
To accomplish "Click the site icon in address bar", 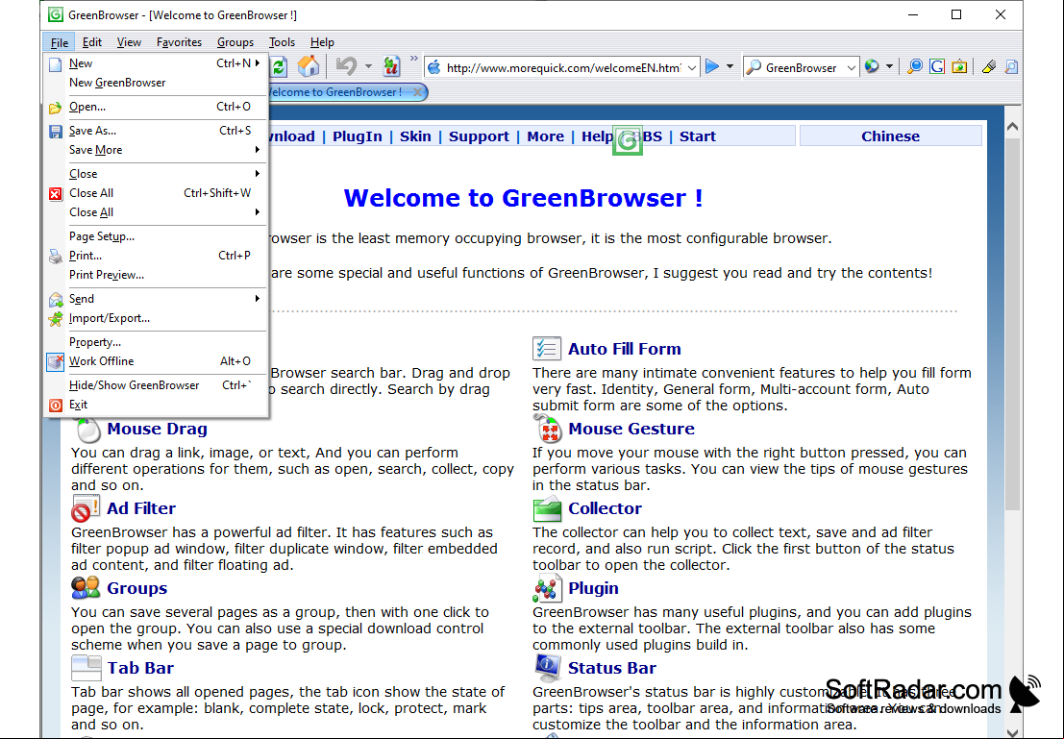I will (x=434, y=67).
